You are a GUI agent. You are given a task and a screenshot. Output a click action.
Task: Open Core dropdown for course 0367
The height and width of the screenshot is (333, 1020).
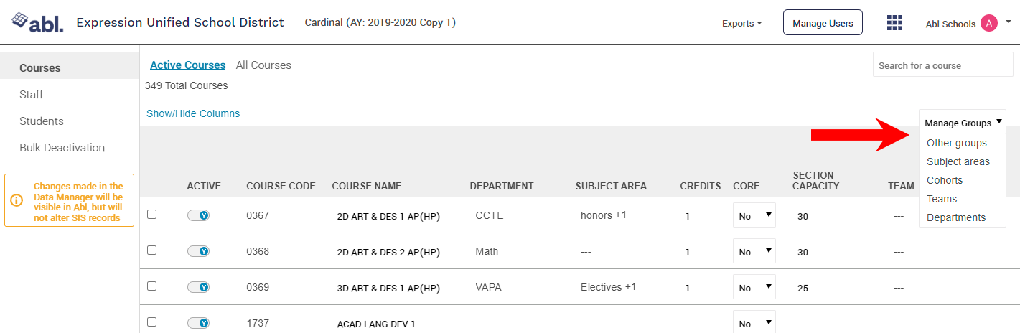pyautogui.click(x=754, y=215)
